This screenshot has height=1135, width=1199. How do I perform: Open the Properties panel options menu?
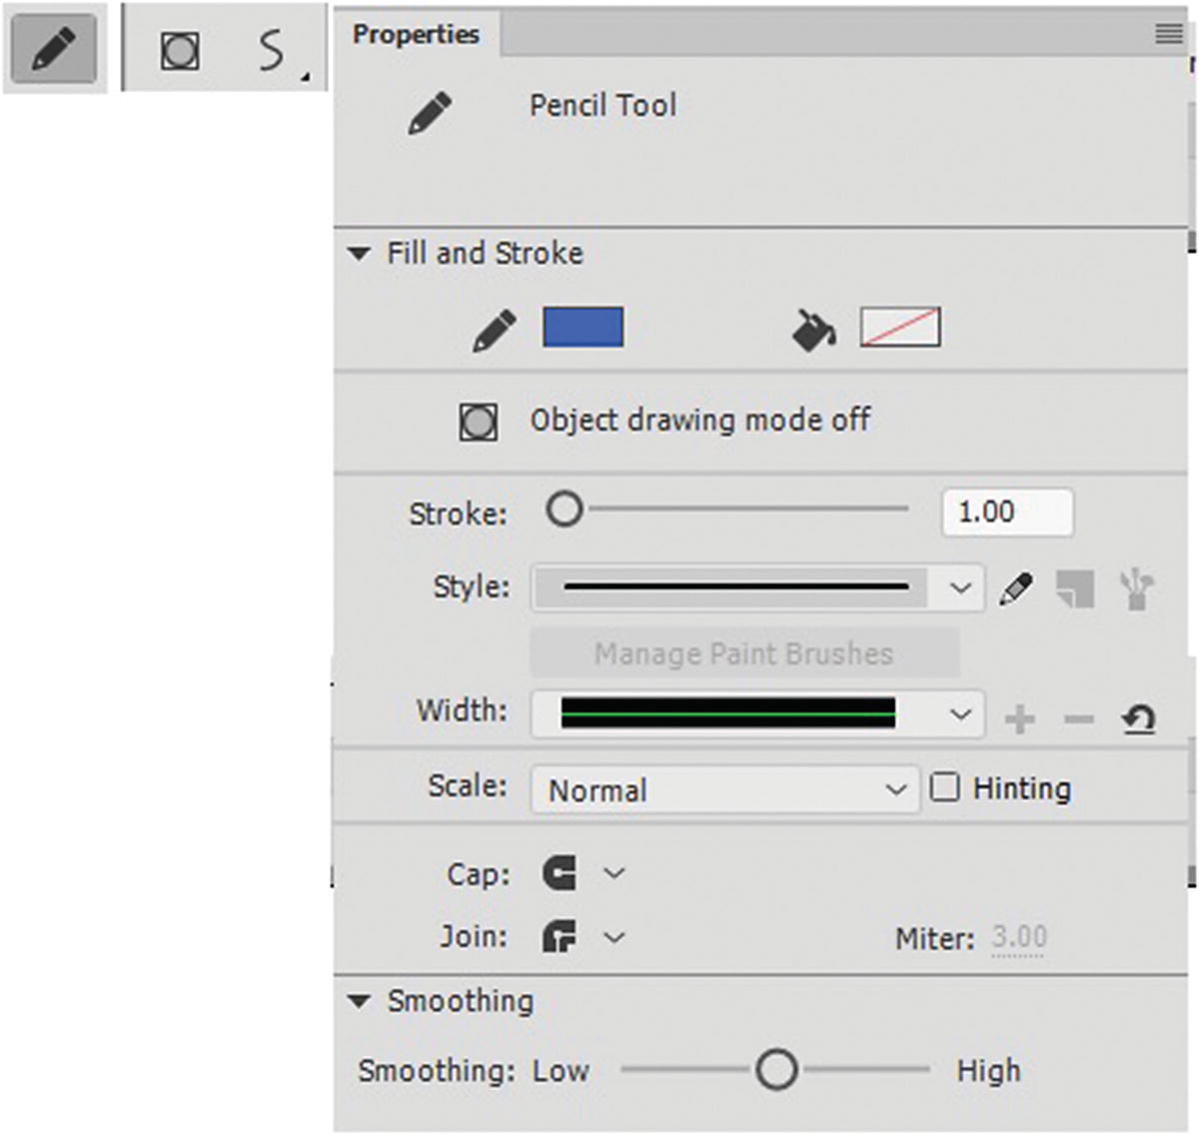(x=1168, y=34)
